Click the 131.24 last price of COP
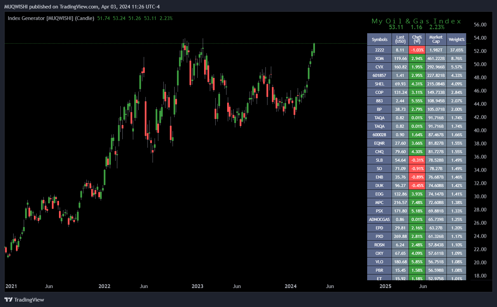 (400, 92)
